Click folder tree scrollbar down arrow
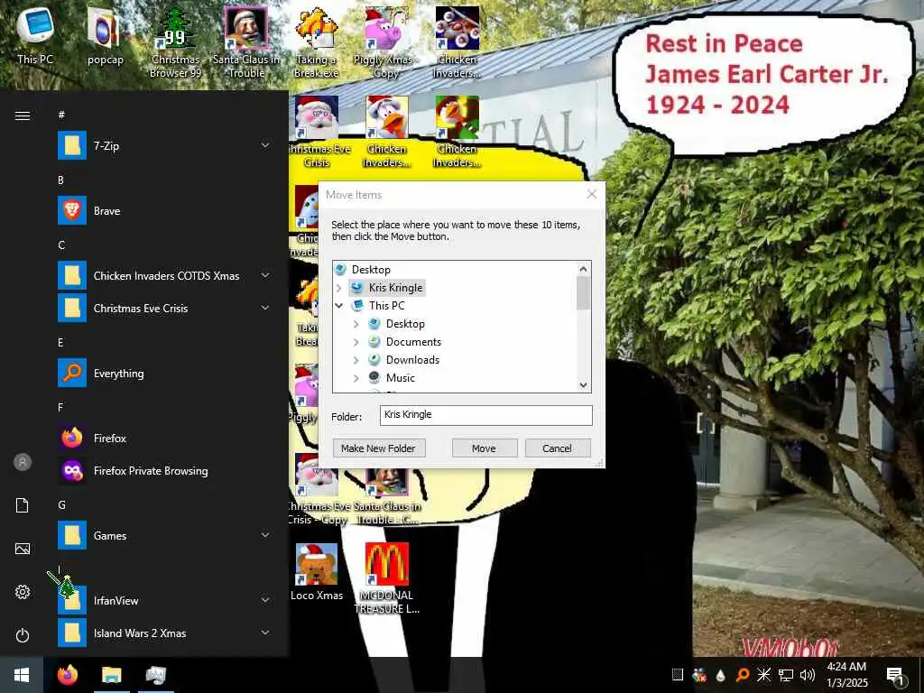The width and height of the screenshot is (924, 693). point(584,385)
